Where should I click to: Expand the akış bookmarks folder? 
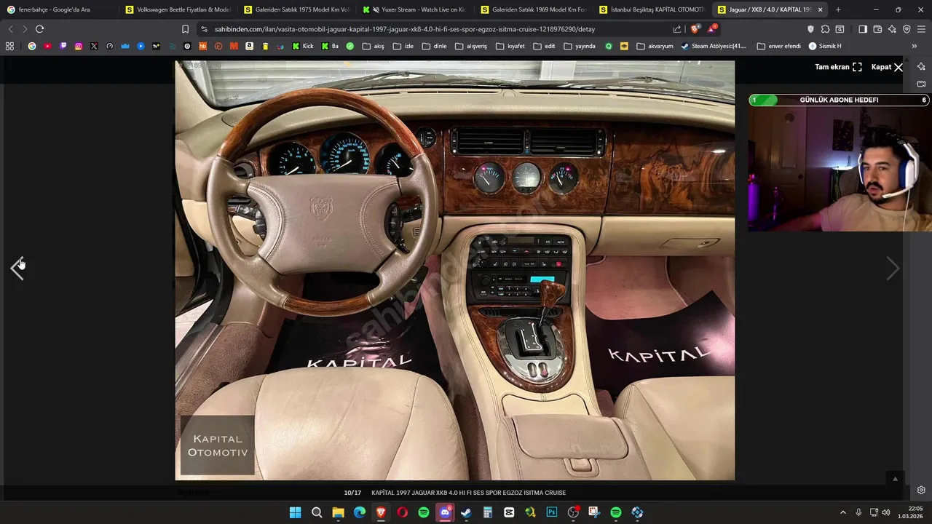373,46
